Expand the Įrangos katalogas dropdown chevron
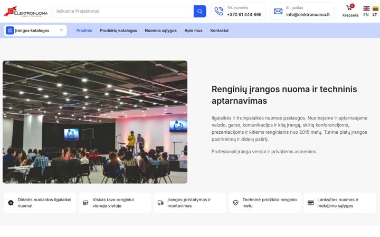 click(61, 30)
